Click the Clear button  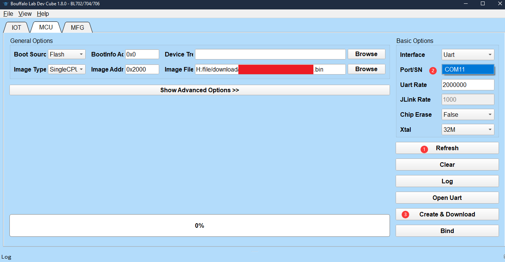pos(447,165)
